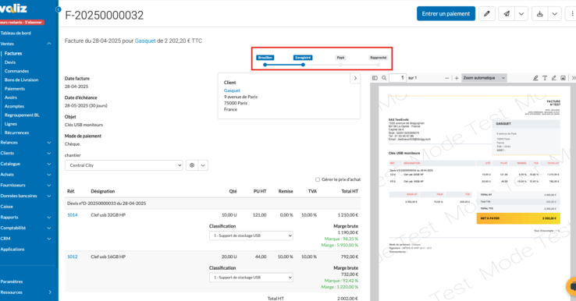Select the Payé status step
Viewport: 576px width, 301px height.
(340, 58)
